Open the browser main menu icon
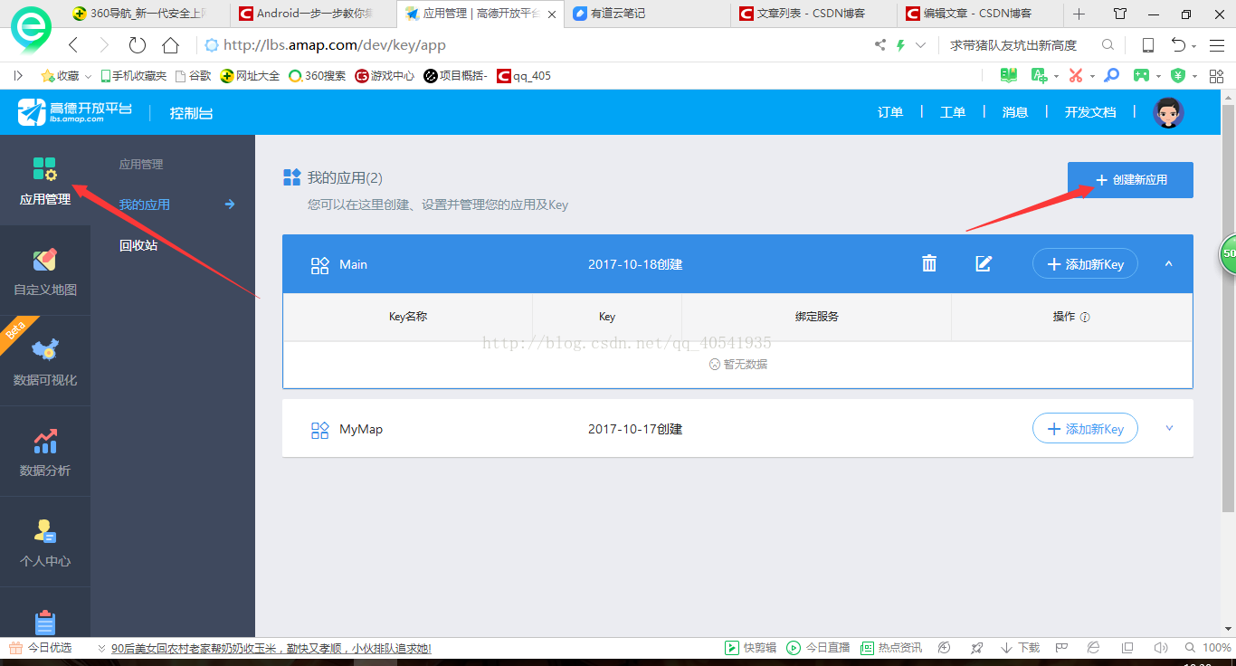 click(x=1217, y=45)
